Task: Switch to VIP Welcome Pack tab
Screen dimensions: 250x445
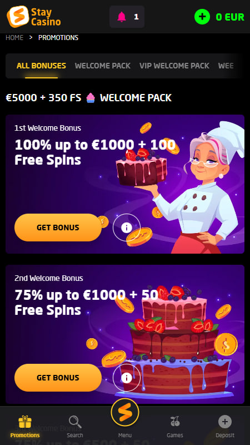Action: point(174,66)
